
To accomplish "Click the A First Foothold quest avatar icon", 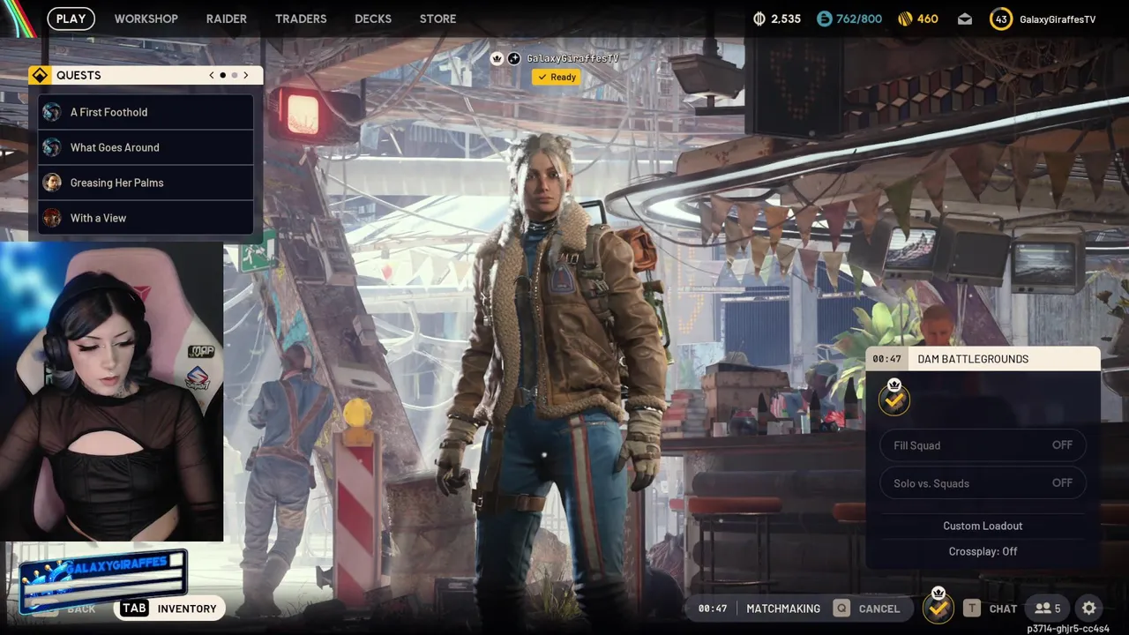I will click(x=52, y=112).
